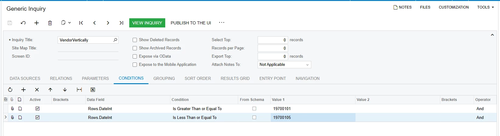
Task: Click the clipboard copy-paste icon
Action: point(63,23)
